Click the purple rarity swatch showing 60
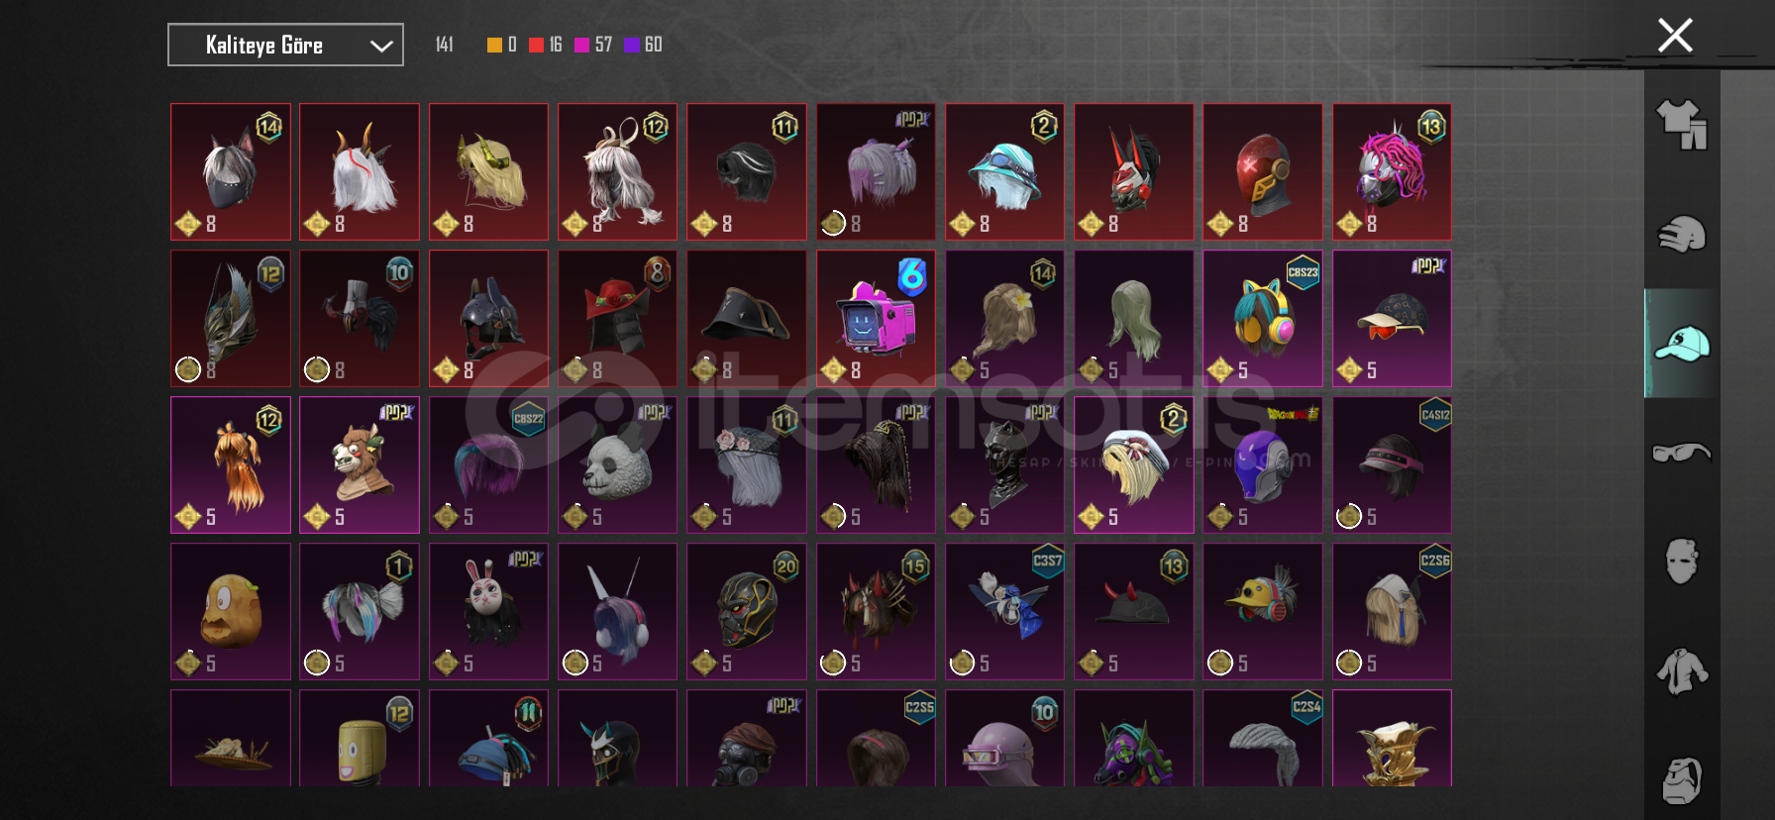Viewport: 1775px width, 820px height. click(x=631, y=45)
